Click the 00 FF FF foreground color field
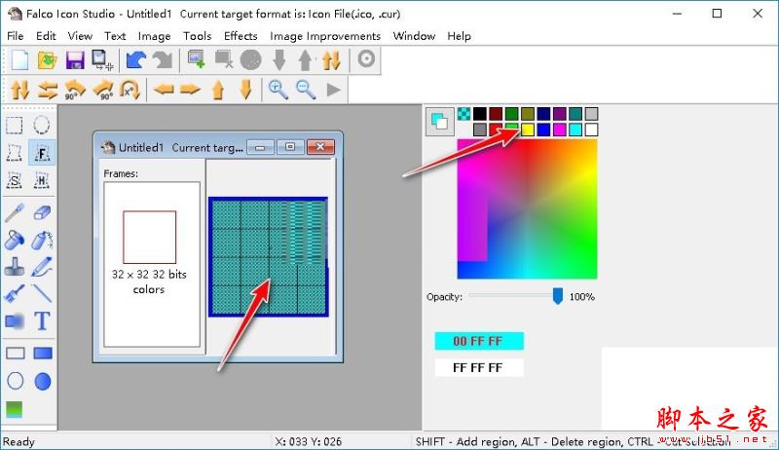This screenshot has height=450, width=779. 479,341
